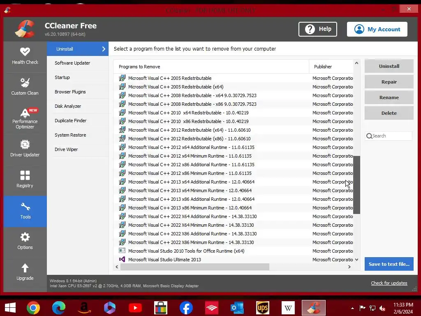Open Disk Analyzer tool

pos(78,106)
